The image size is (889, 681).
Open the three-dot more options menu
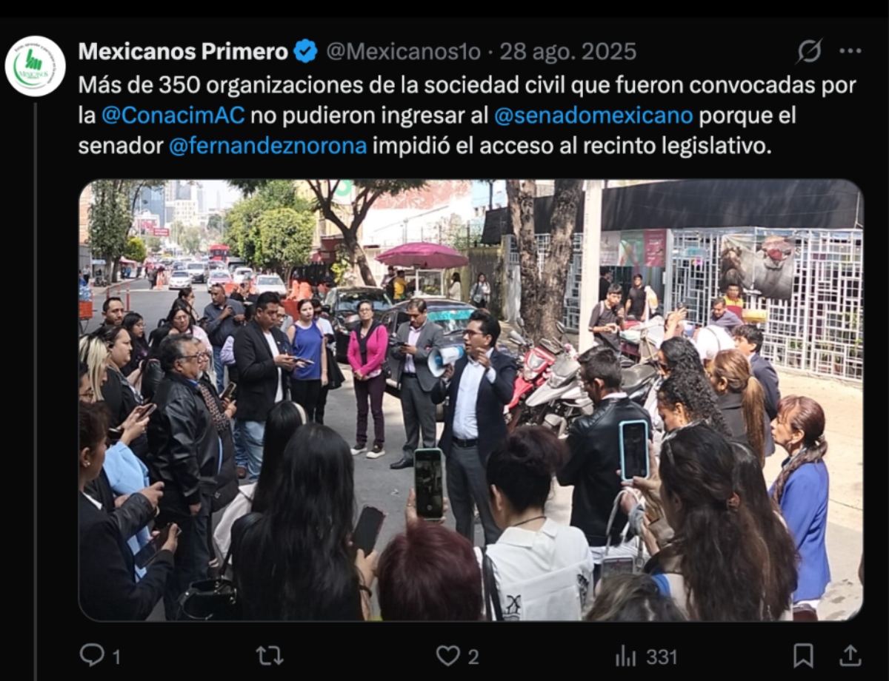pyautogui.click(x=850, y=51)
